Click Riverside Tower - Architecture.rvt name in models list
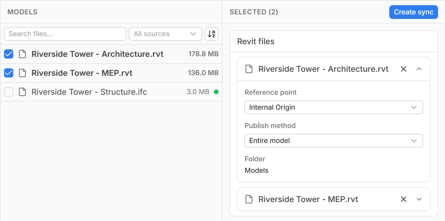The width and height of the screenshot is (445, 221). coord(97,54)
